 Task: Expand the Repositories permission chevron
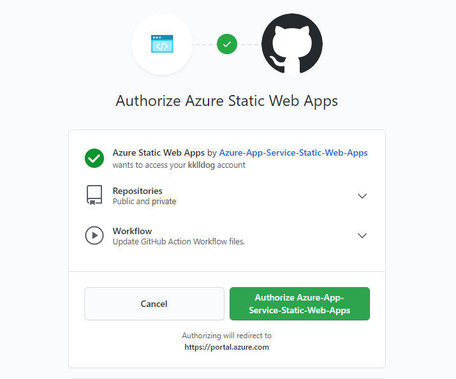[362, 196]
